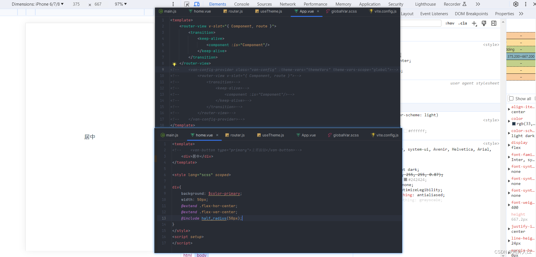
Task: Click the new style rule plus icon
Action: click(x=474, y=23)
